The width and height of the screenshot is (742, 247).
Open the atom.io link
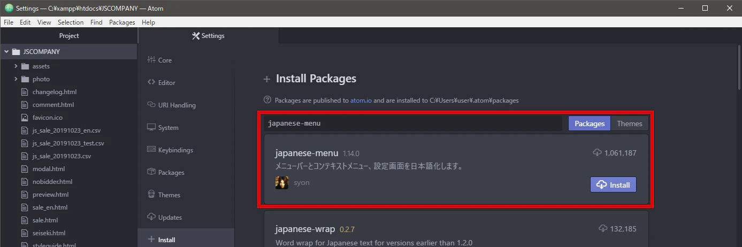(361, 100)
